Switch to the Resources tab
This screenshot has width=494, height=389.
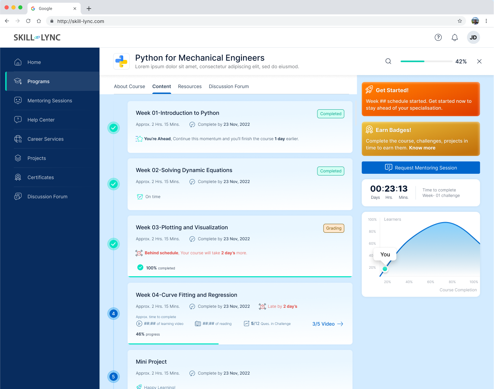pos(190,86)
